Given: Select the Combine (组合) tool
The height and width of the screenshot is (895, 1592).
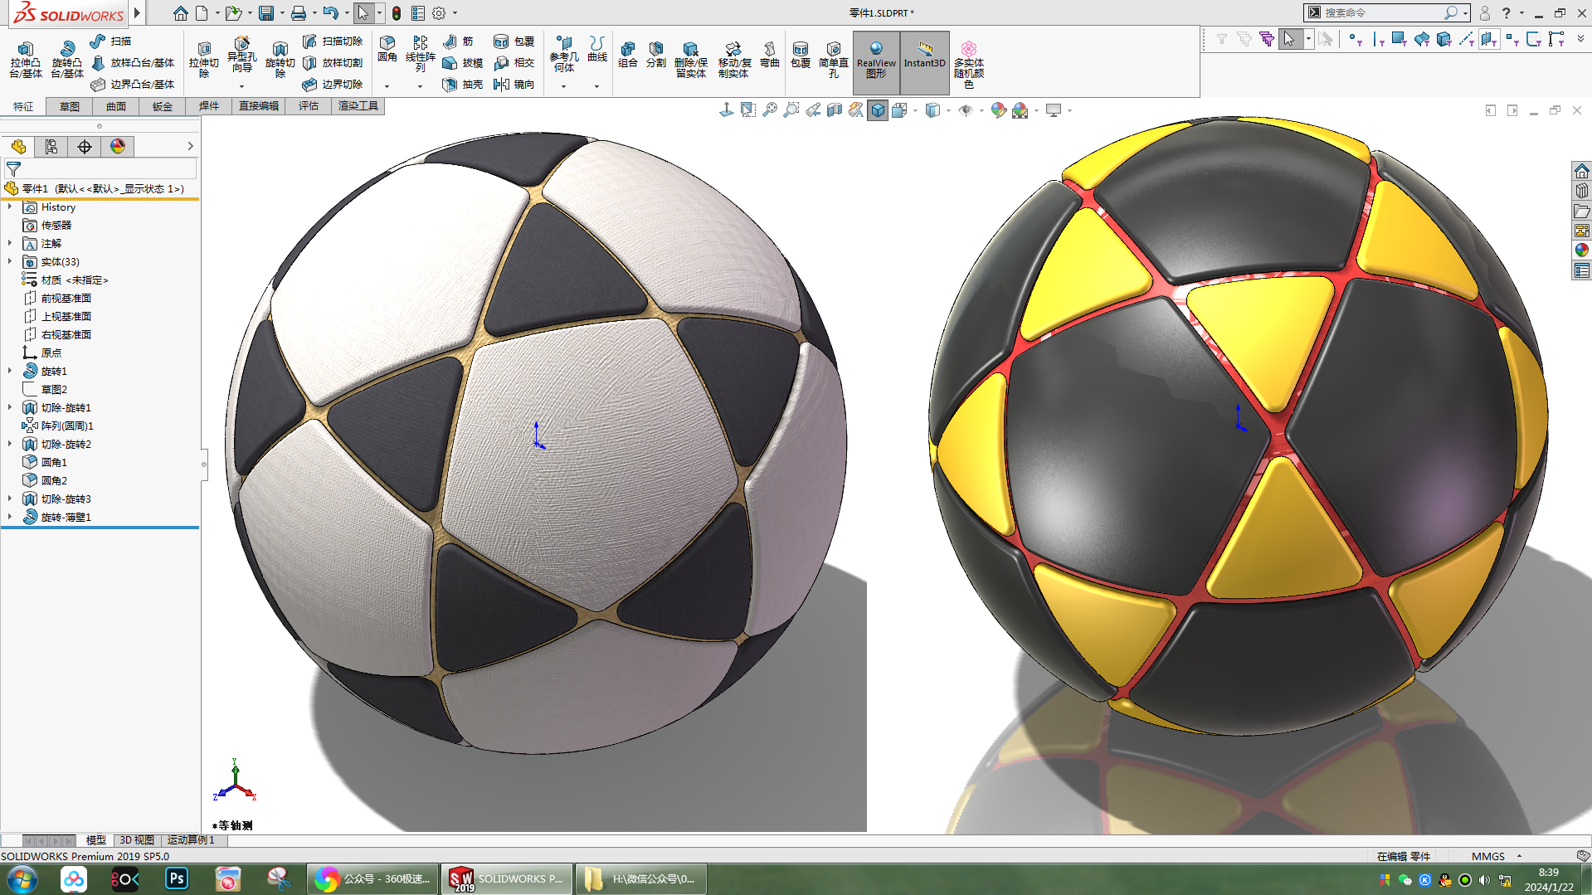Looking at the screenshot, I should click(628, 55).
